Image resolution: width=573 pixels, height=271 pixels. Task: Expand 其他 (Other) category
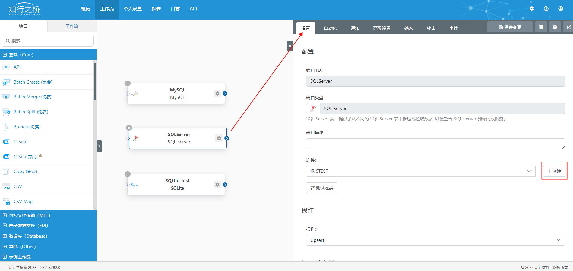click(48, 247)
